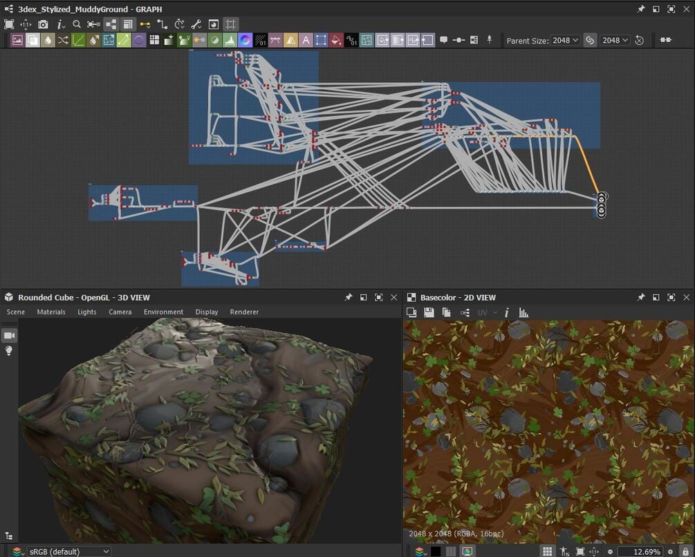The height and width of the screenshot is (557, 695).
Task: Click the zoom-in plus button in 2D view
Action: click(670, 551)
